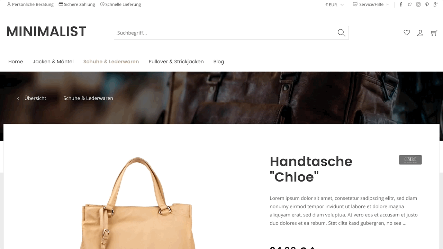
Task: Focus the Suchbegriff search field
Action: coord(225,33)
